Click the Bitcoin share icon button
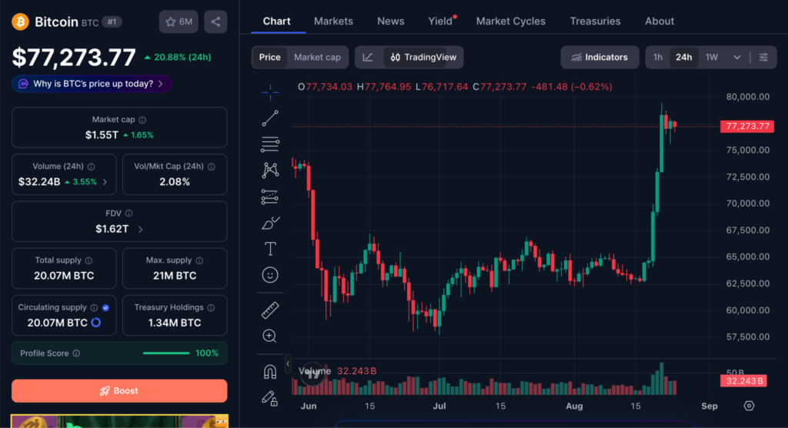The height and width of the screenshot is (428, 788). coord(215,22)
